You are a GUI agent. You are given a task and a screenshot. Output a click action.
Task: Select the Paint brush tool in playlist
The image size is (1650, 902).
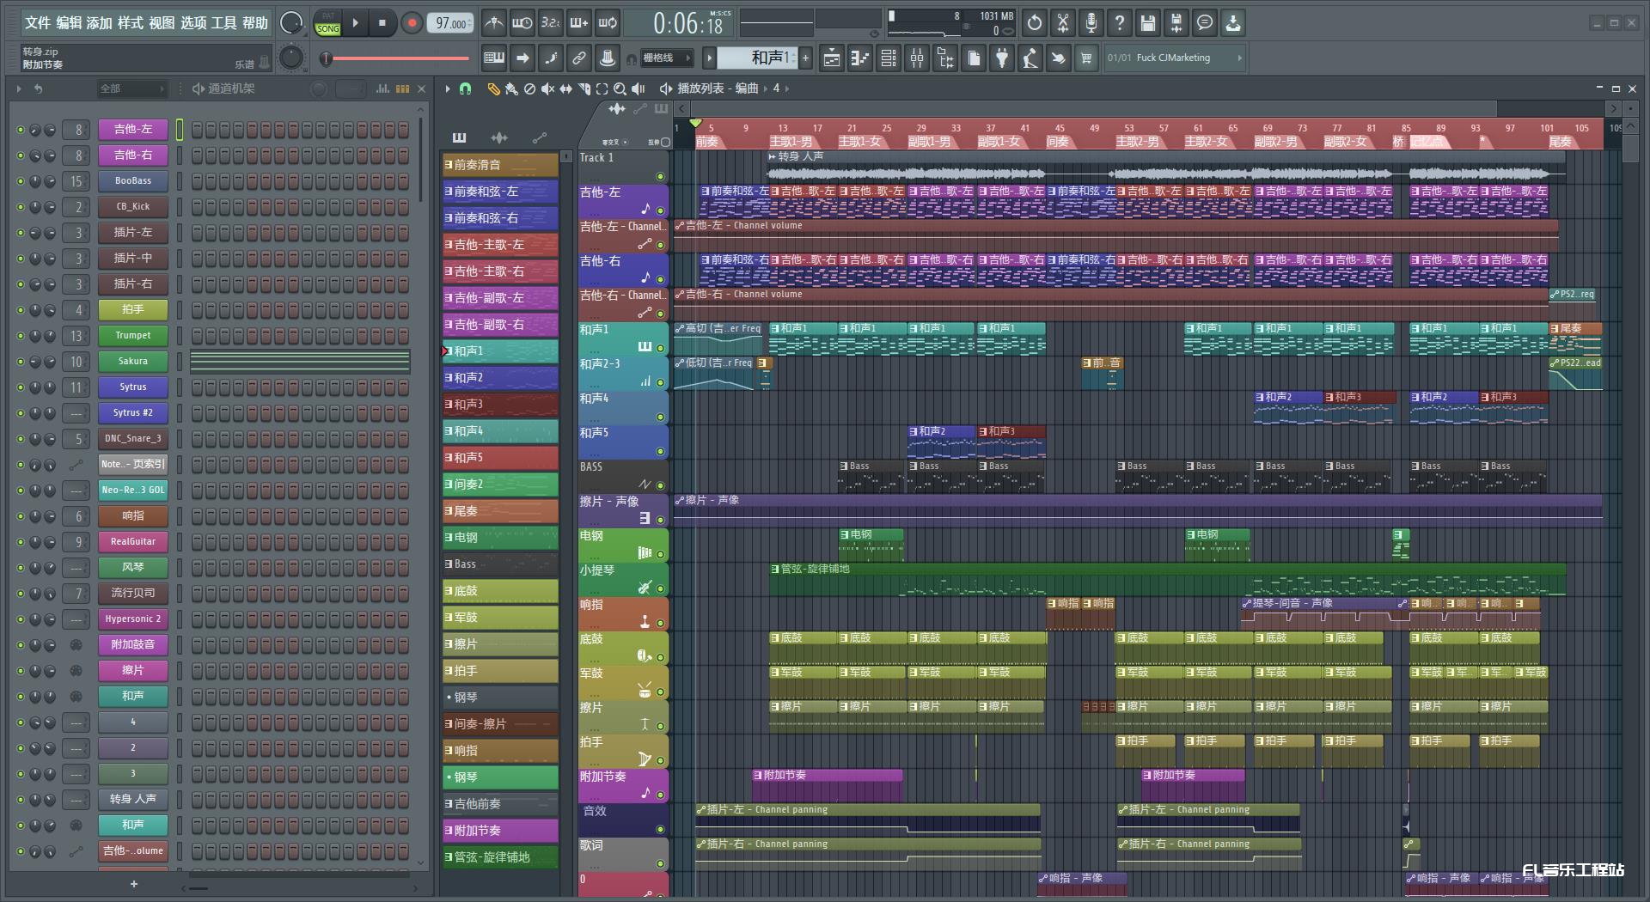[x=511, y=88]
